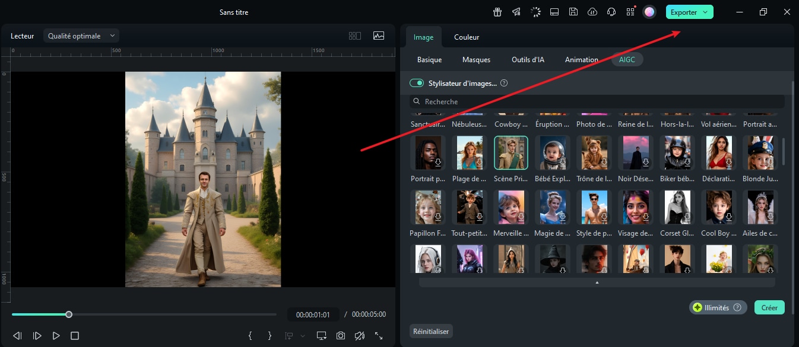799x347 pixels.
Task: Select the Plage de... style thumbnail
Action: tap(470, 153)
